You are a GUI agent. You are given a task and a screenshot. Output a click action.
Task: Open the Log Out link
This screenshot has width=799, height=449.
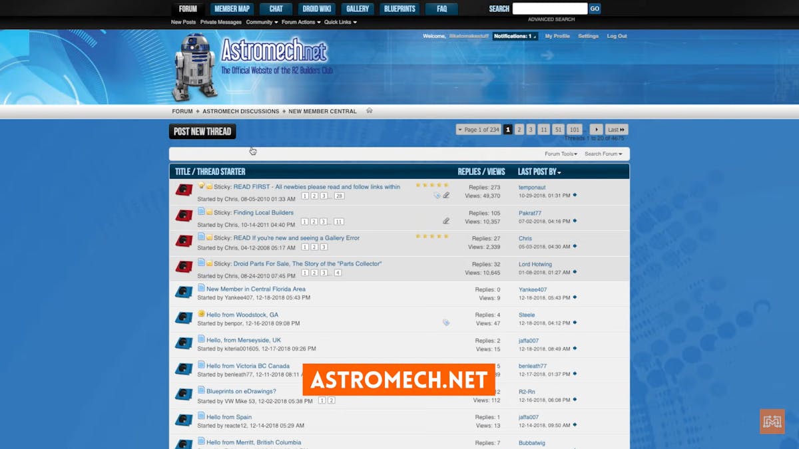click(617, 36)
